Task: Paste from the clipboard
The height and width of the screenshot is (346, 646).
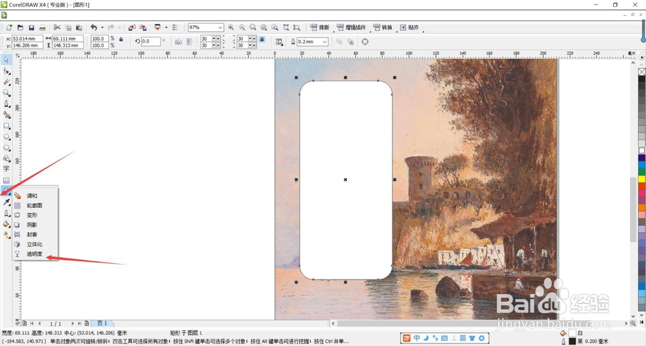Action: click(79, 28)
